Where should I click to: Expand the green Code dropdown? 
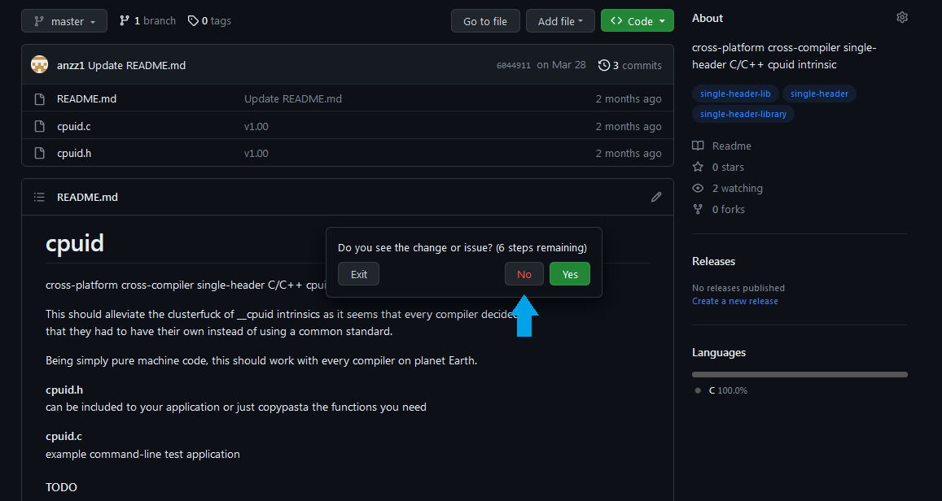[637, 21]
